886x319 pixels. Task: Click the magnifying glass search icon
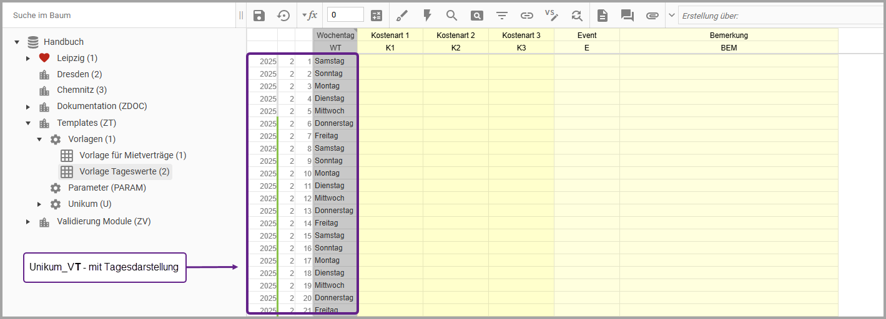pyautogui.click(x=451, y=16)
